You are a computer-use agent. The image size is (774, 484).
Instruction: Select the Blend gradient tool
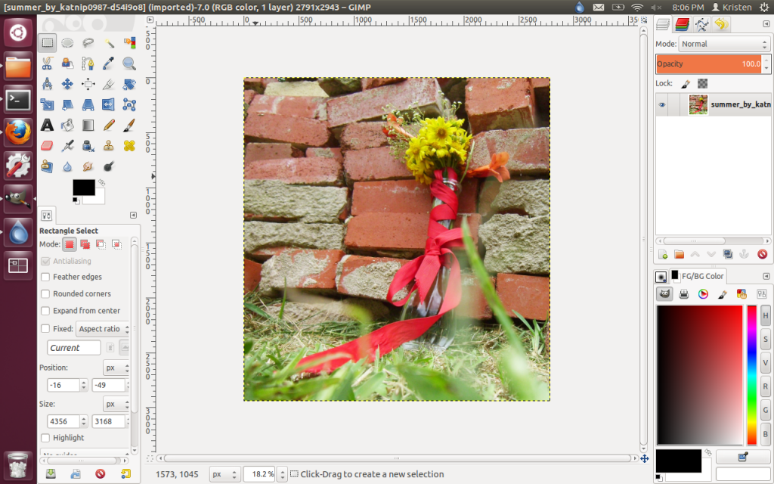click(x=88, y=125)
